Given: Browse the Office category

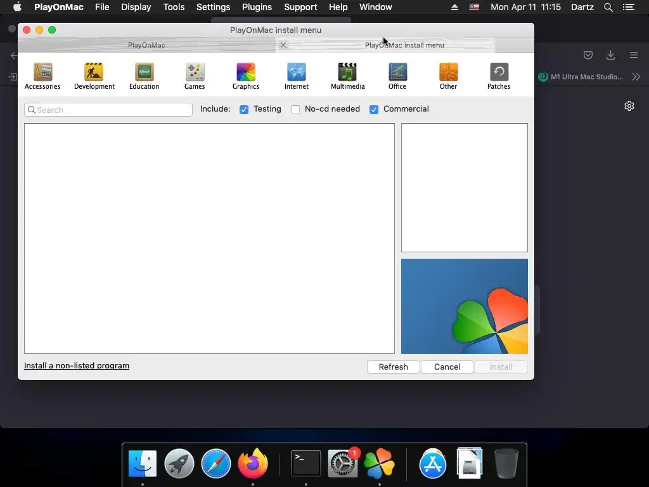Looking at the screenshot, I should (397, 76).
